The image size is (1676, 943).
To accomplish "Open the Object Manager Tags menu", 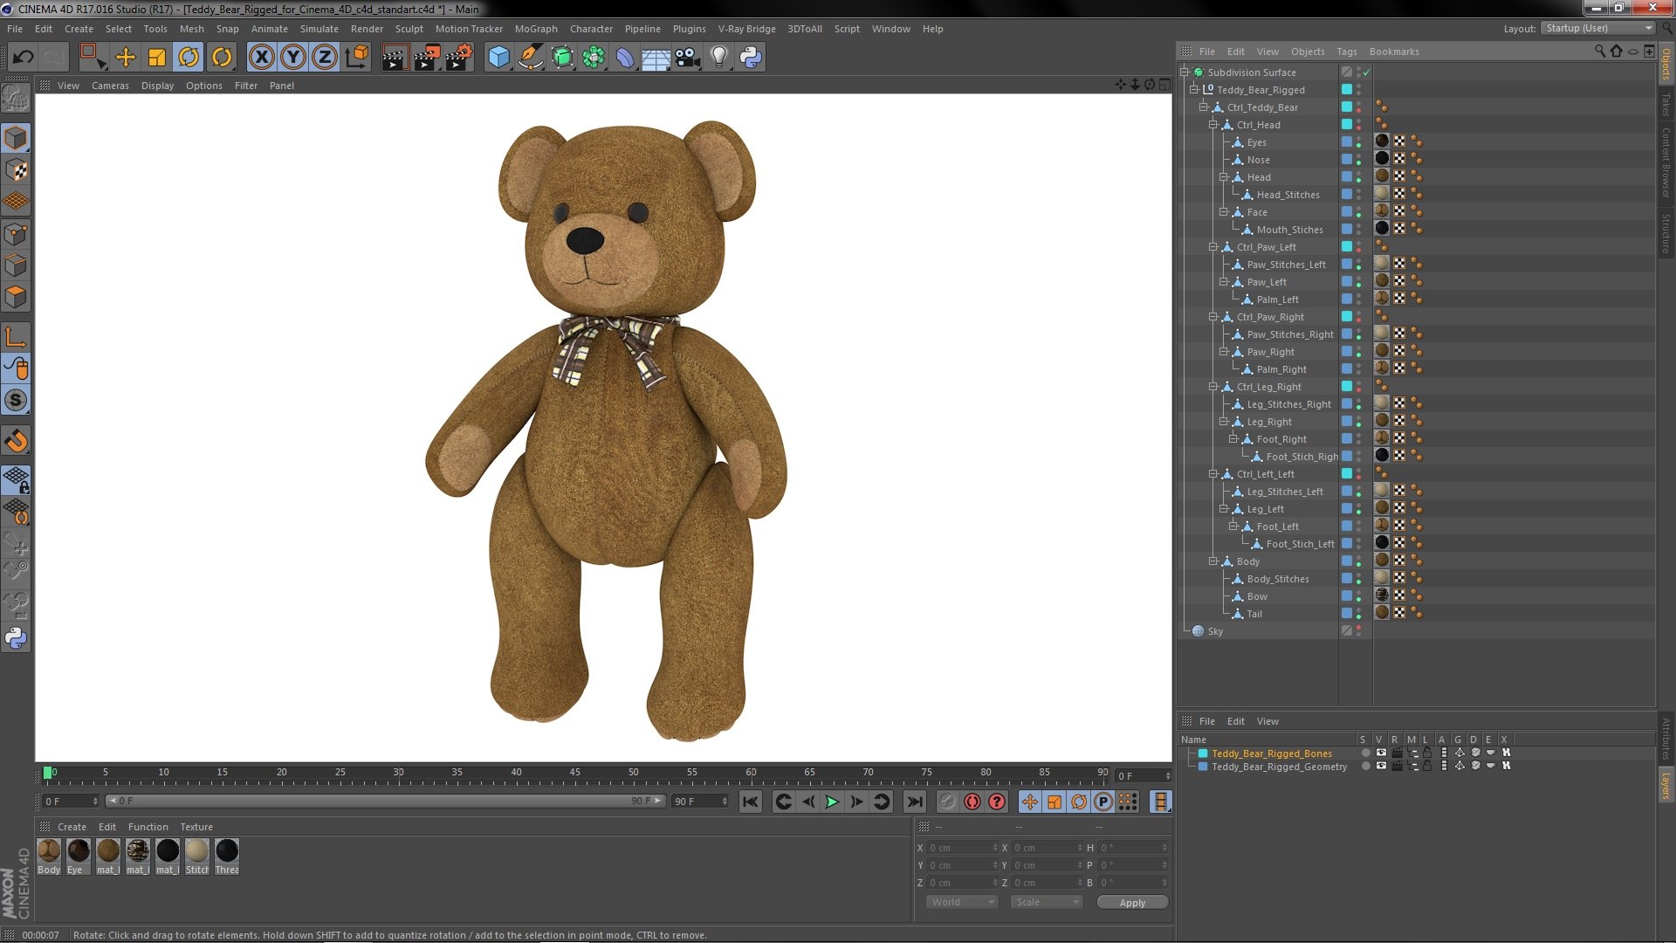I will [1346, 52].
